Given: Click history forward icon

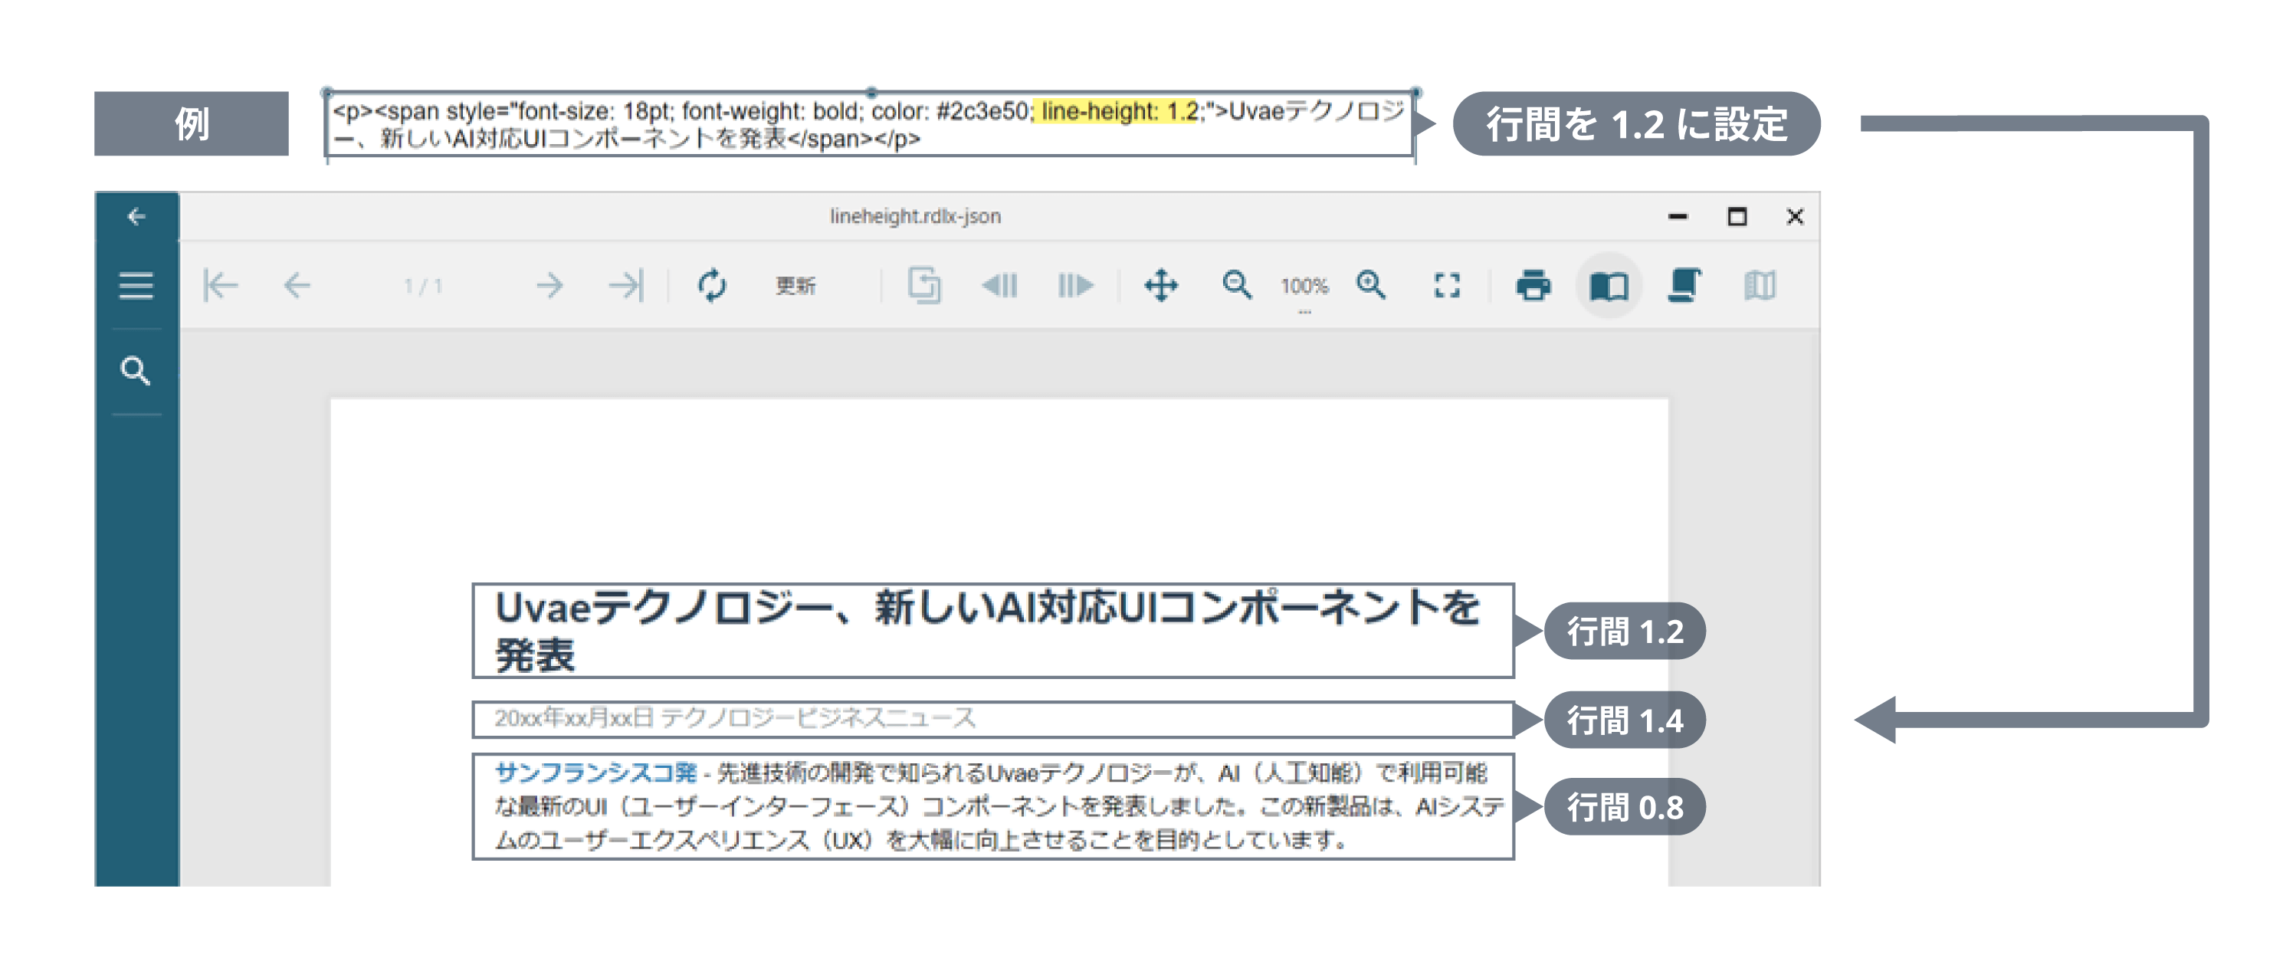Looking at the screenshot, I should (x=1075, y=286).
